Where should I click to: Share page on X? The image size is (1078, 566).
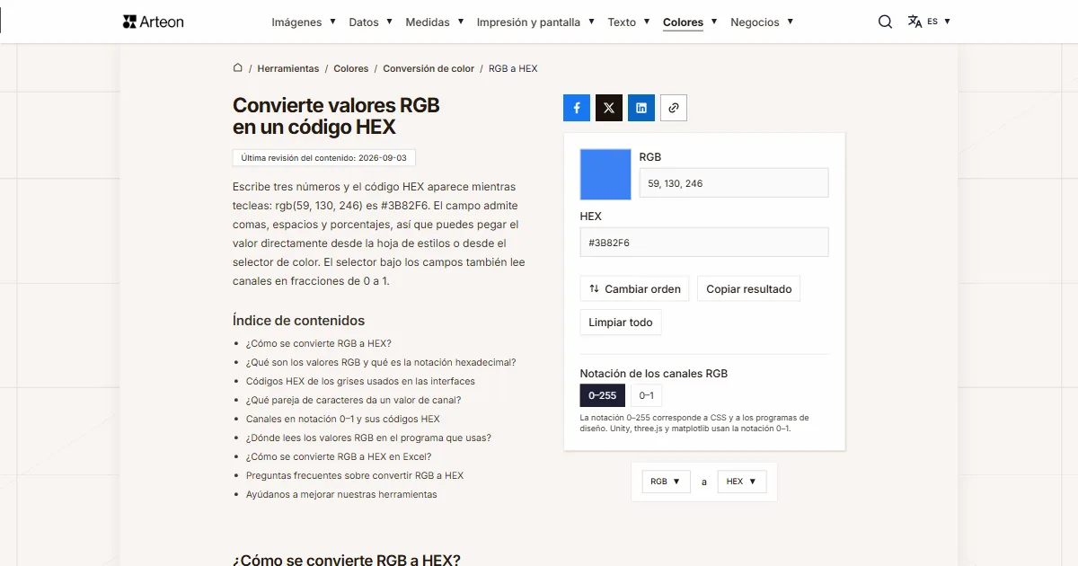[609, 108]
